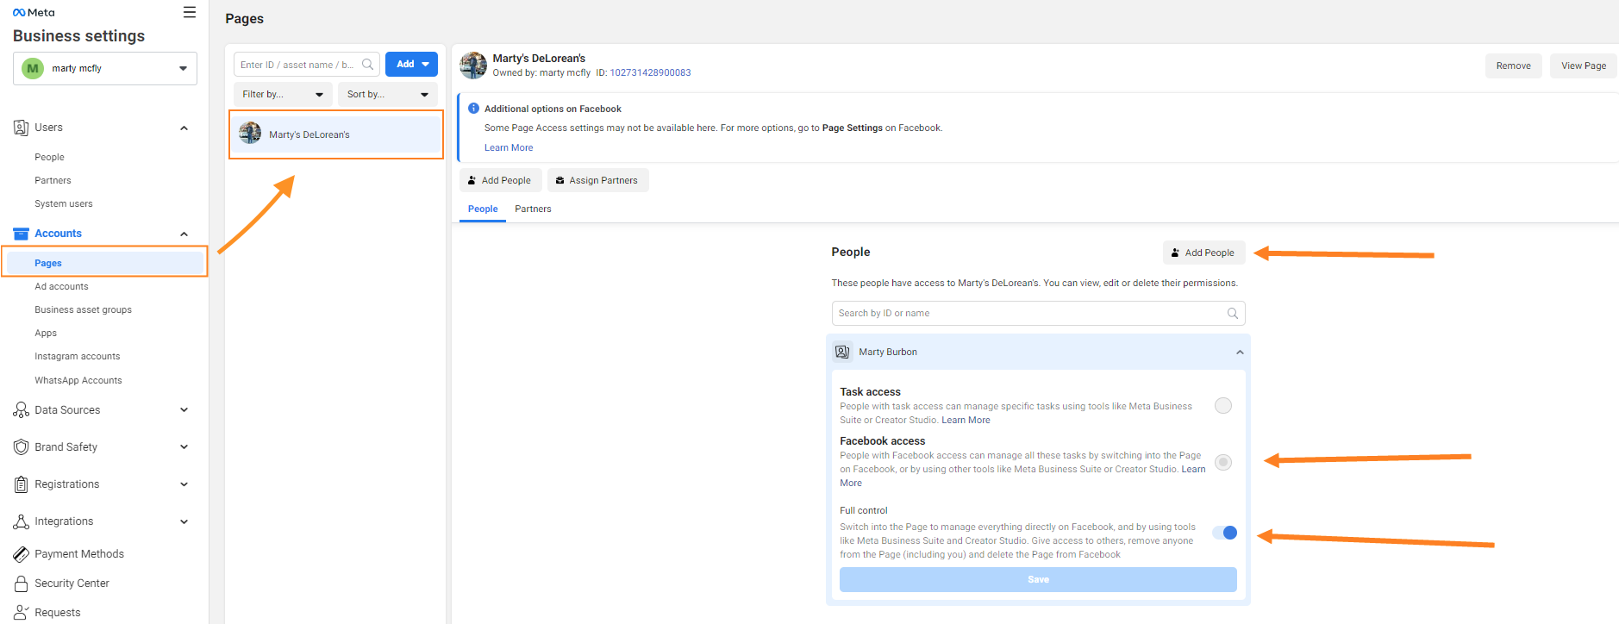Click the blue info icon in notice
The height and width of the screenshot is (624, 1619).
click(x=473, y=109)
